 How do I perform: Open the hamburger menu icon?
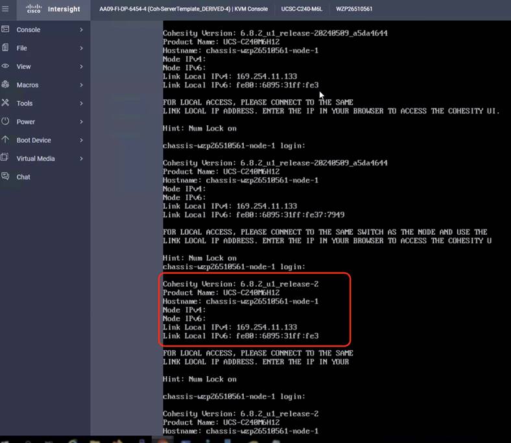coord(5,9)
